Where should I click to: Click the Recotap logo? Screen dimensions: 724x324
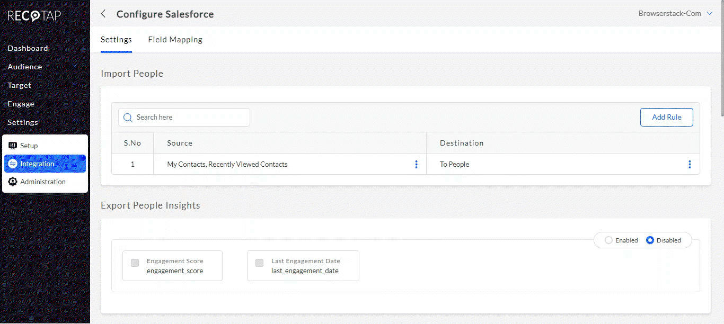34,16
